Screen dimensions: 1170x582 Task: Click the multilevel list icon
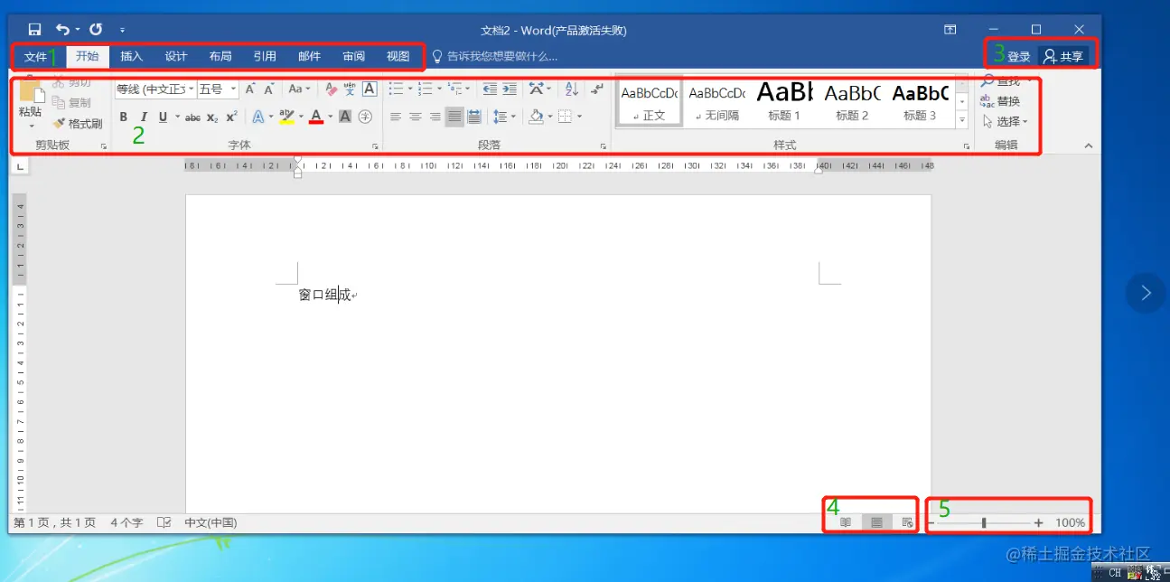pyautogui.click(x=454, y=89)
